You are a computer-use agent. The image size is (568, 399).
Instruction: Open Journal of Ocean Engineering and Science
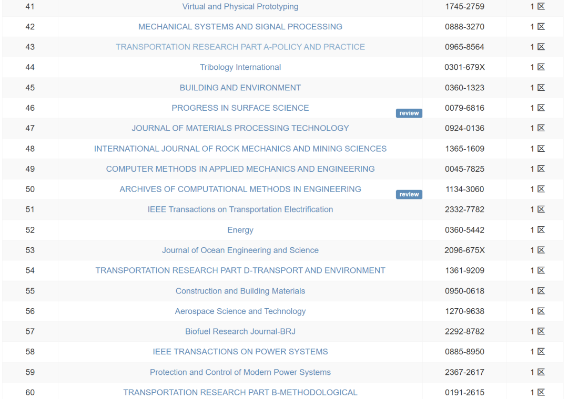(x=240, y=250)
